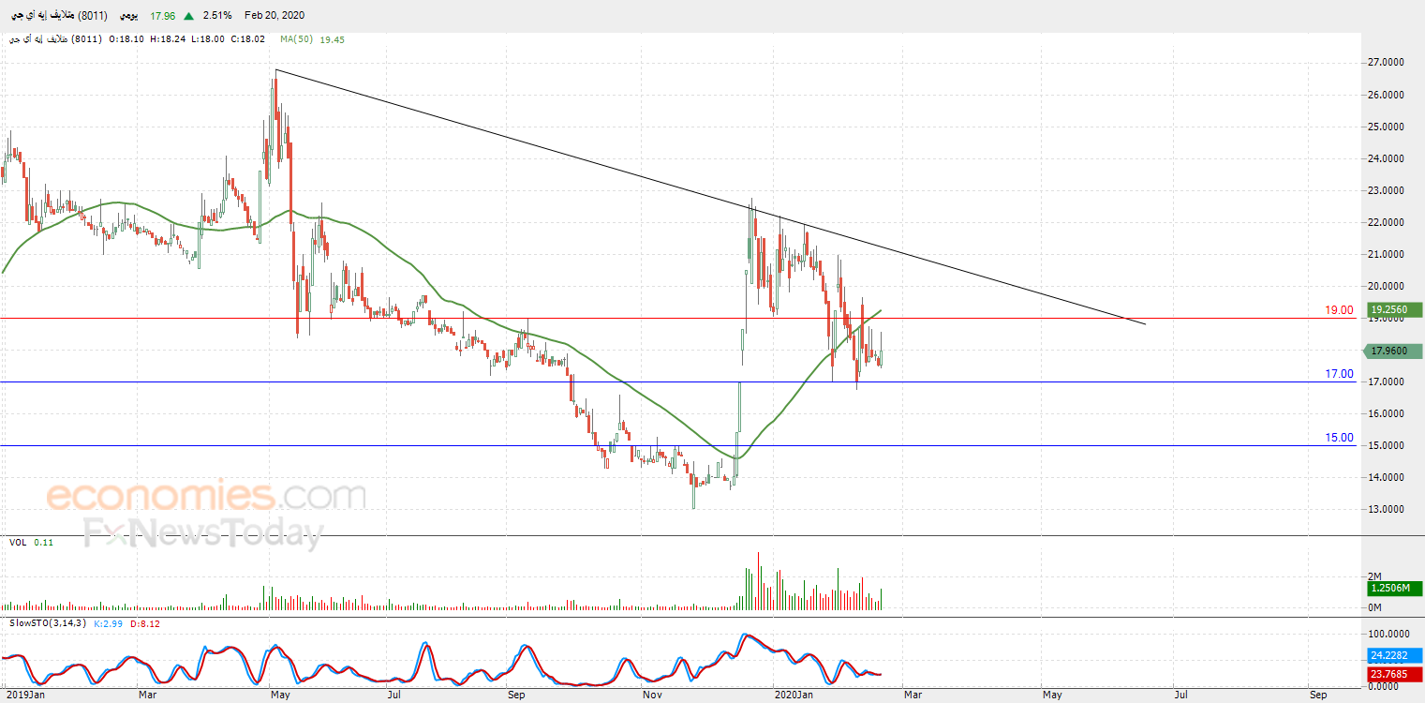
Task: Click the green 19.2560 MA price tag
Action: point(1394,309)
